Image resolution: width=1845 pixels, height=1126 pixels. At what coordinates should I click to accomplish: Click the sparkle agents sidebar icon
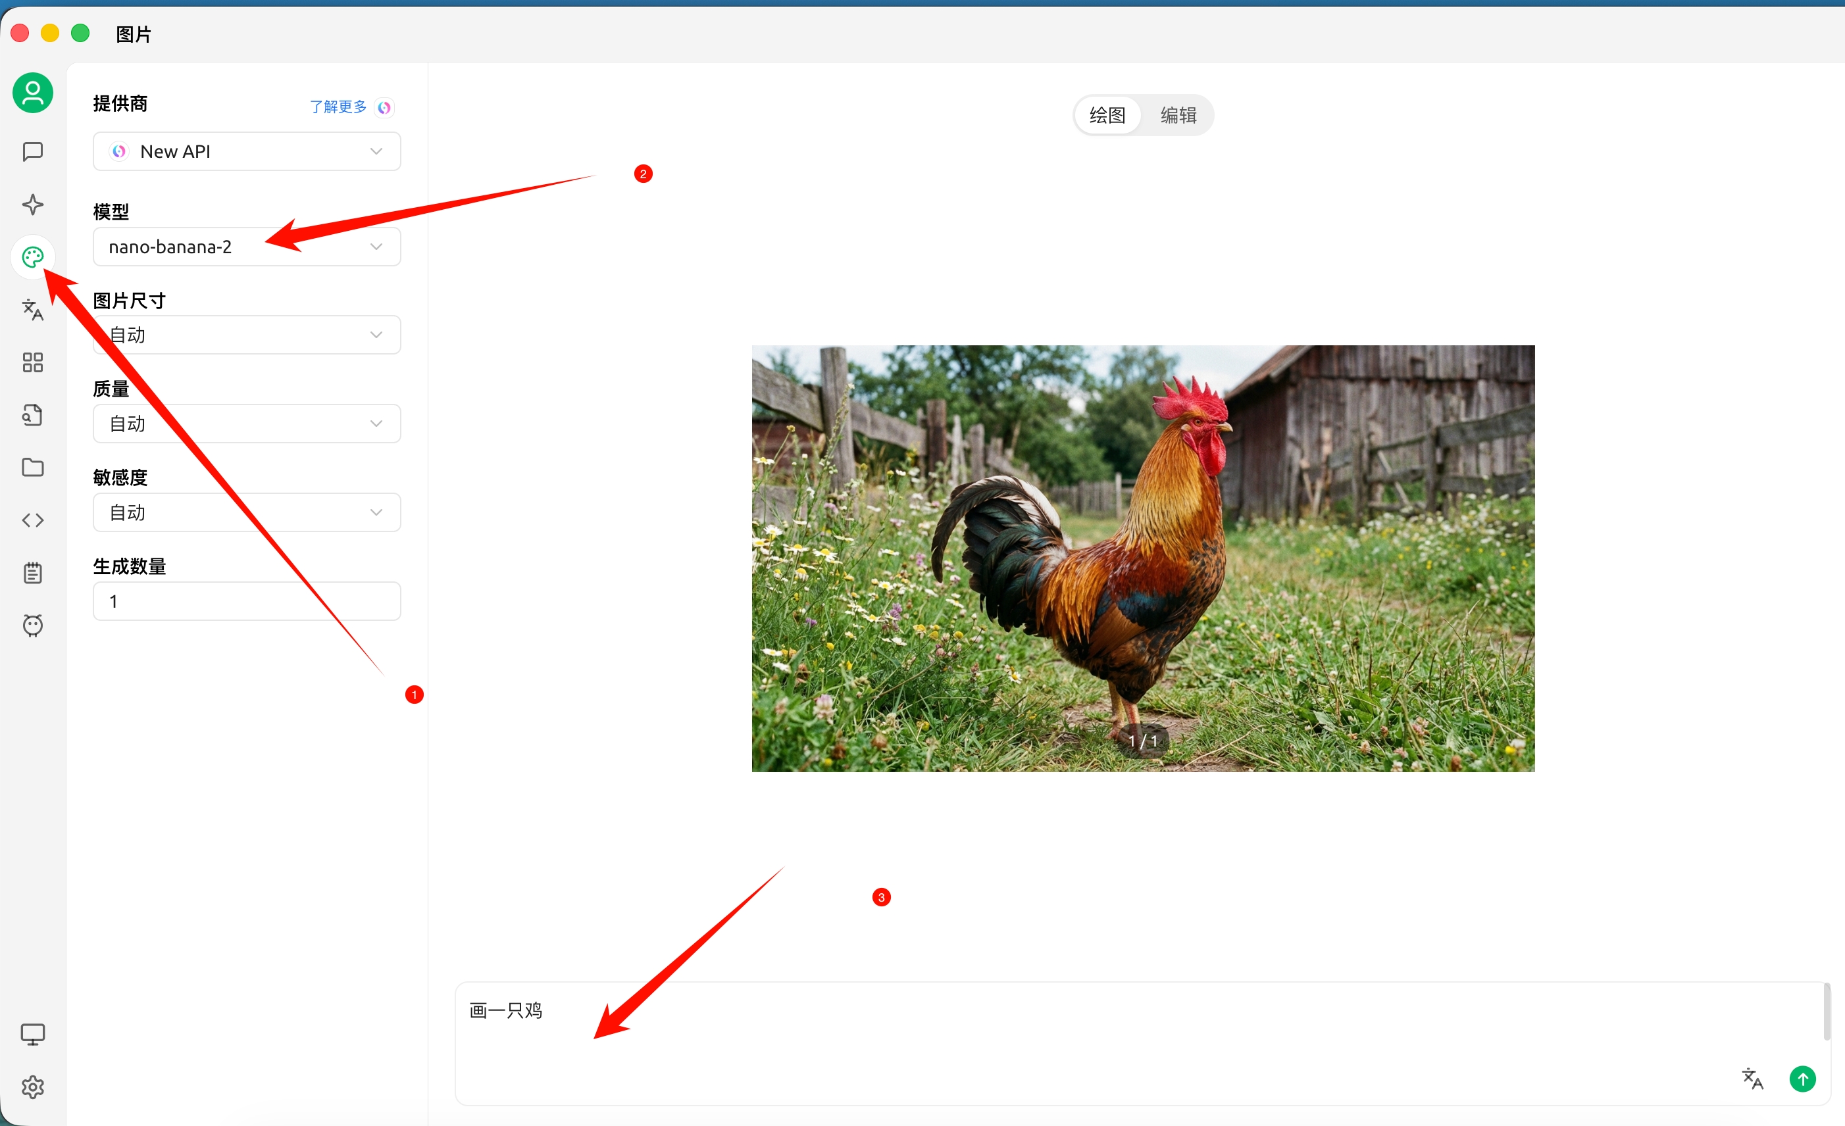(32, 205)
